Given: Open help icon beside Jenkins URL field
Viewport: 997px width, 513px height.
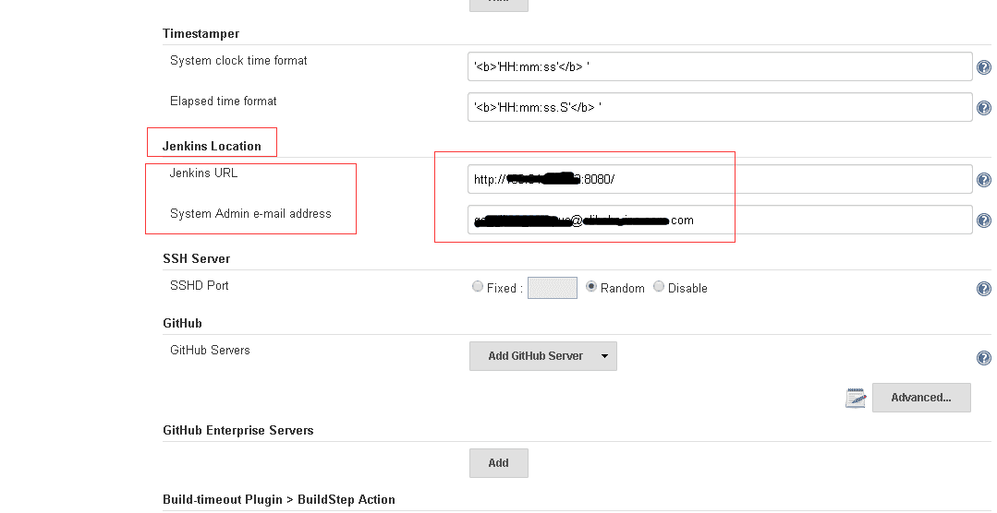Looking at the screenshot, I should (984, 180).
